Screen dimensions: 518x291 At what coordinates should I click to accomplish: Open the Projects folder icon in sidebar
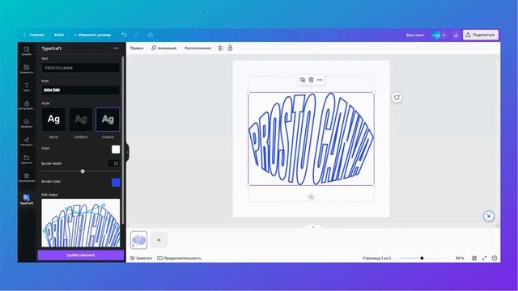27,159
